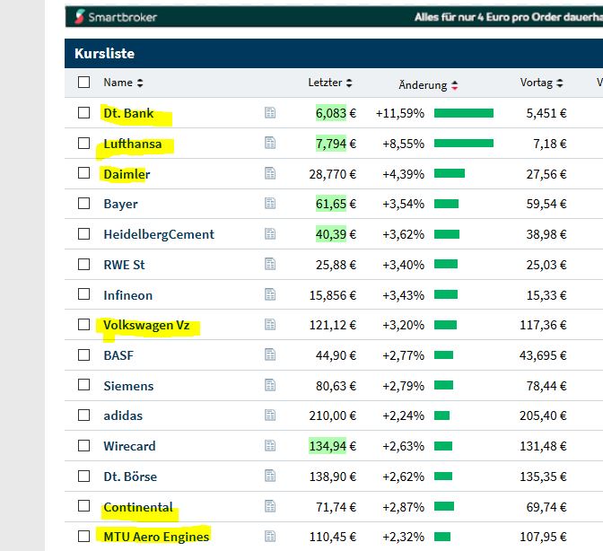Click the document icon beside Bayer
The image size is (603, 551).
(x=270, y=204)
